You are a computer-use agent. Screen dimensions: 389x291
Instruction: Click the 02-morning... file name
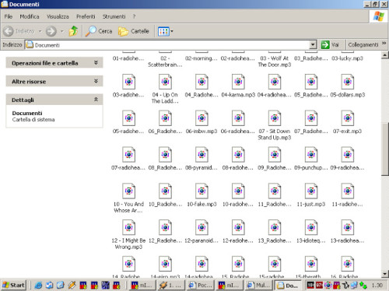pyautogui.click(x=202, y=58)
